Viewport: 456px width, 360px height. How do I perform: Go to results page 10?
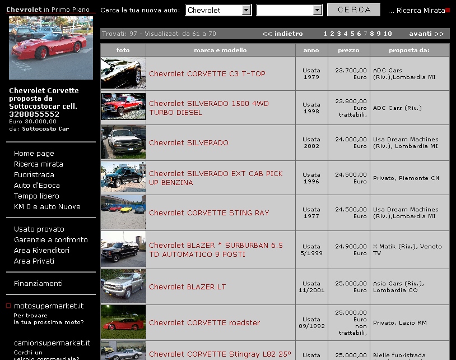tap(388, 34)
